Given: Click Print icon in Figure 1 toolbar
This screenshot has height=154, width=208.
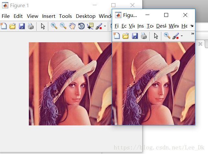Looking at the screenshot, I should tap(31, 26).
